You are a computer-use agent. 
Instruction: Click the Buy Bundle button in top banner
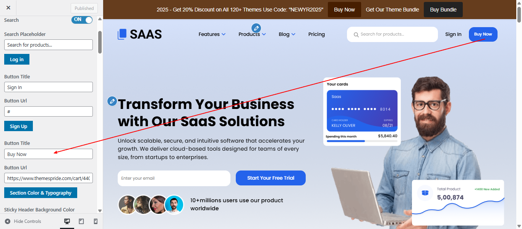pyautogui.click(x=443, y=10)
